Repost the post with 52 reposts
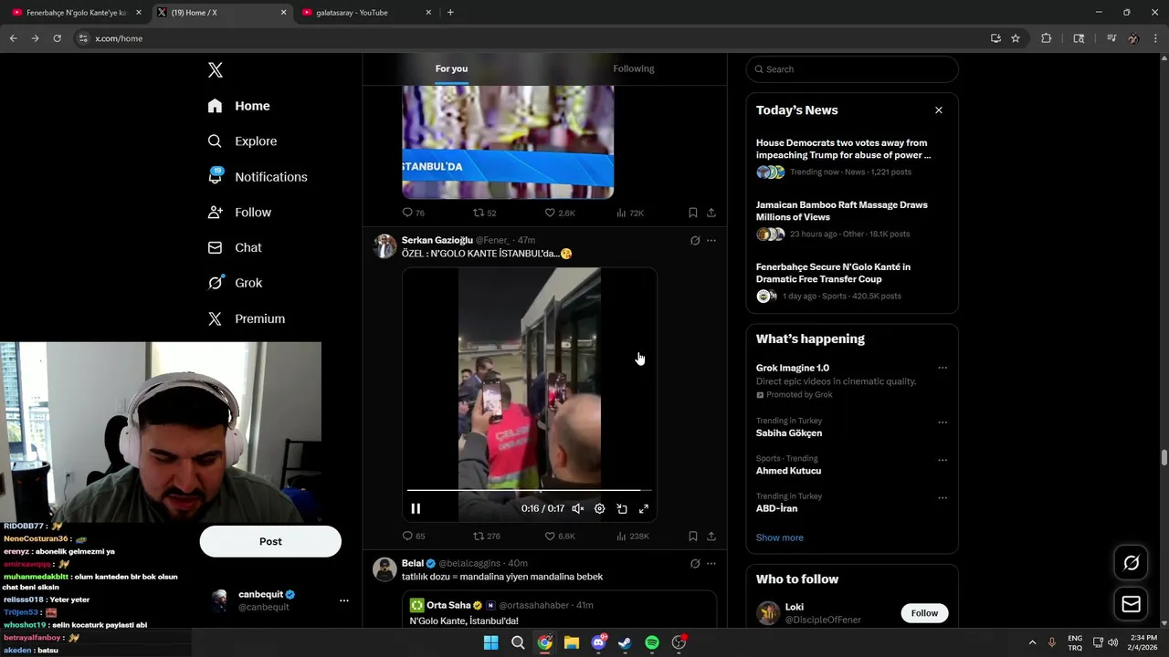Image resolution: width=1169 pixels, height=657 pixels. [484, 213]
